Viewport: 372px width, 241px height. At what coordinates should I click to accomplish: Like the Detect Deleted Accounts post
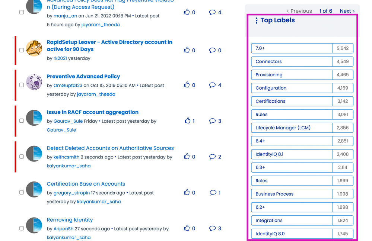click(187, 157)
